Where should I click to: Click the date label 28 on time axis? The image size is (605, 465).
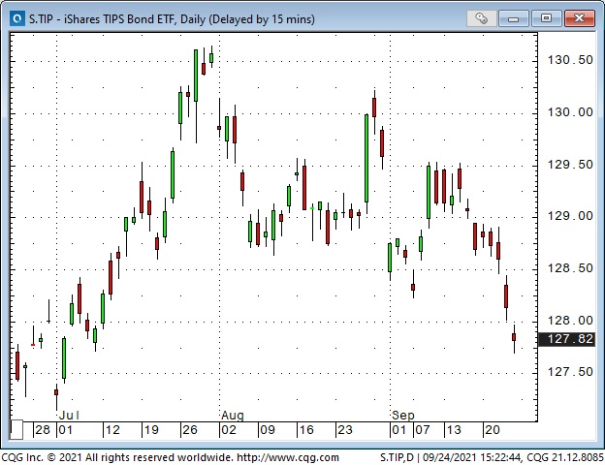(x=43, y=430)
